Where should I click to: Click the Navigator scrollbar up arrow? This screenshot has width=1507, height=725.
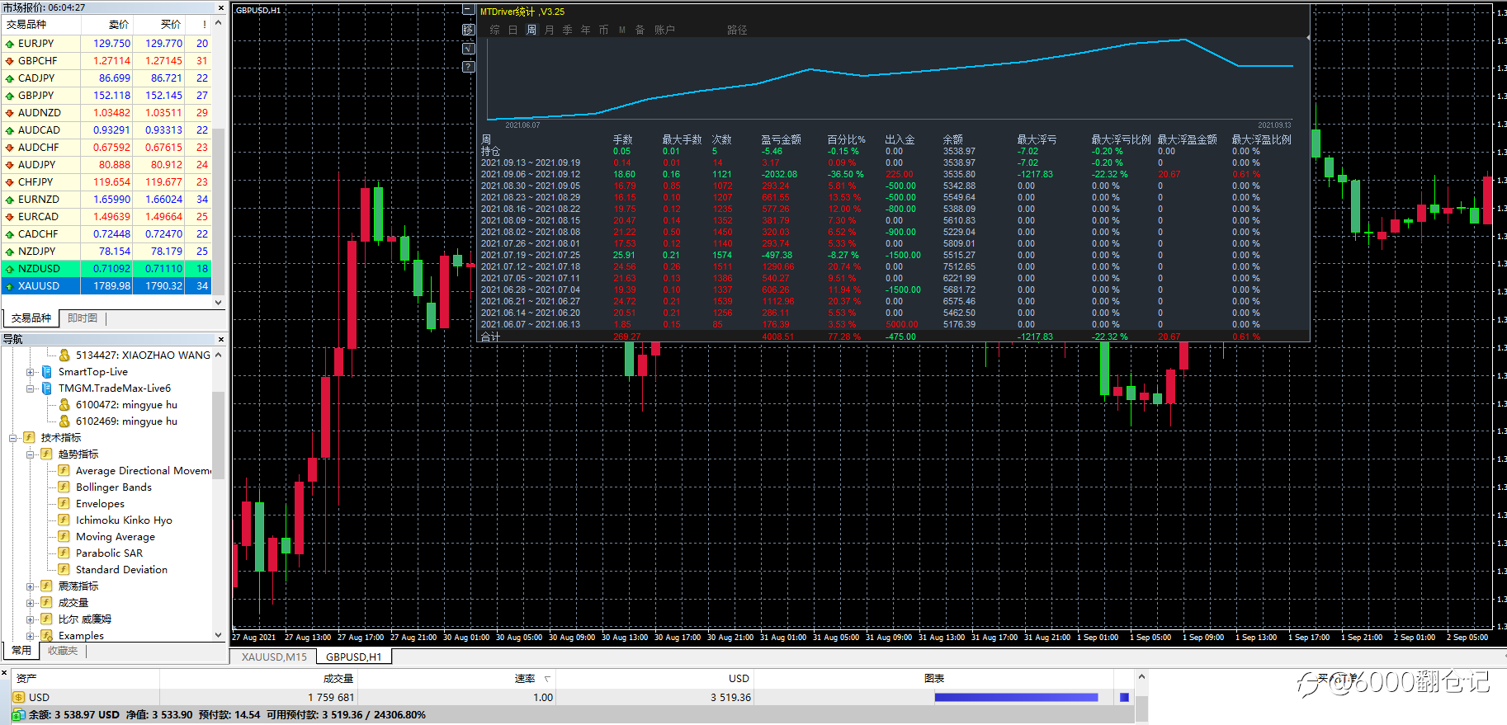point(219,355)
